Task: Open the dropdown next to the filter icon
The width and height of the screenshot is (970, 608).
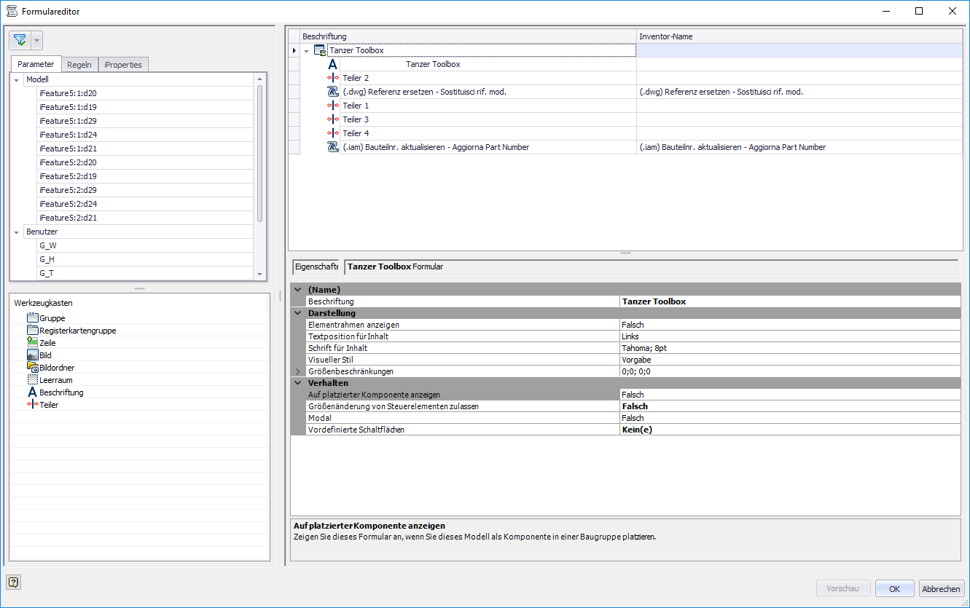Action: pos(36,39)
